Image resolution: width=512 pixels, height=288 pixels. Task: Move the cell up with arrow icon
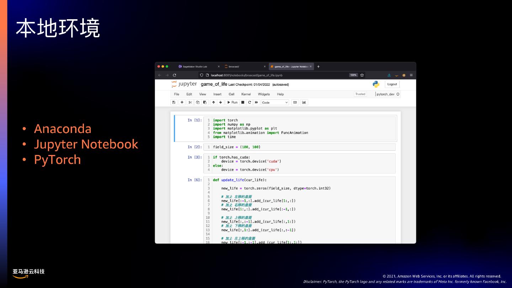pyautogui.click(x=213, y=102)
